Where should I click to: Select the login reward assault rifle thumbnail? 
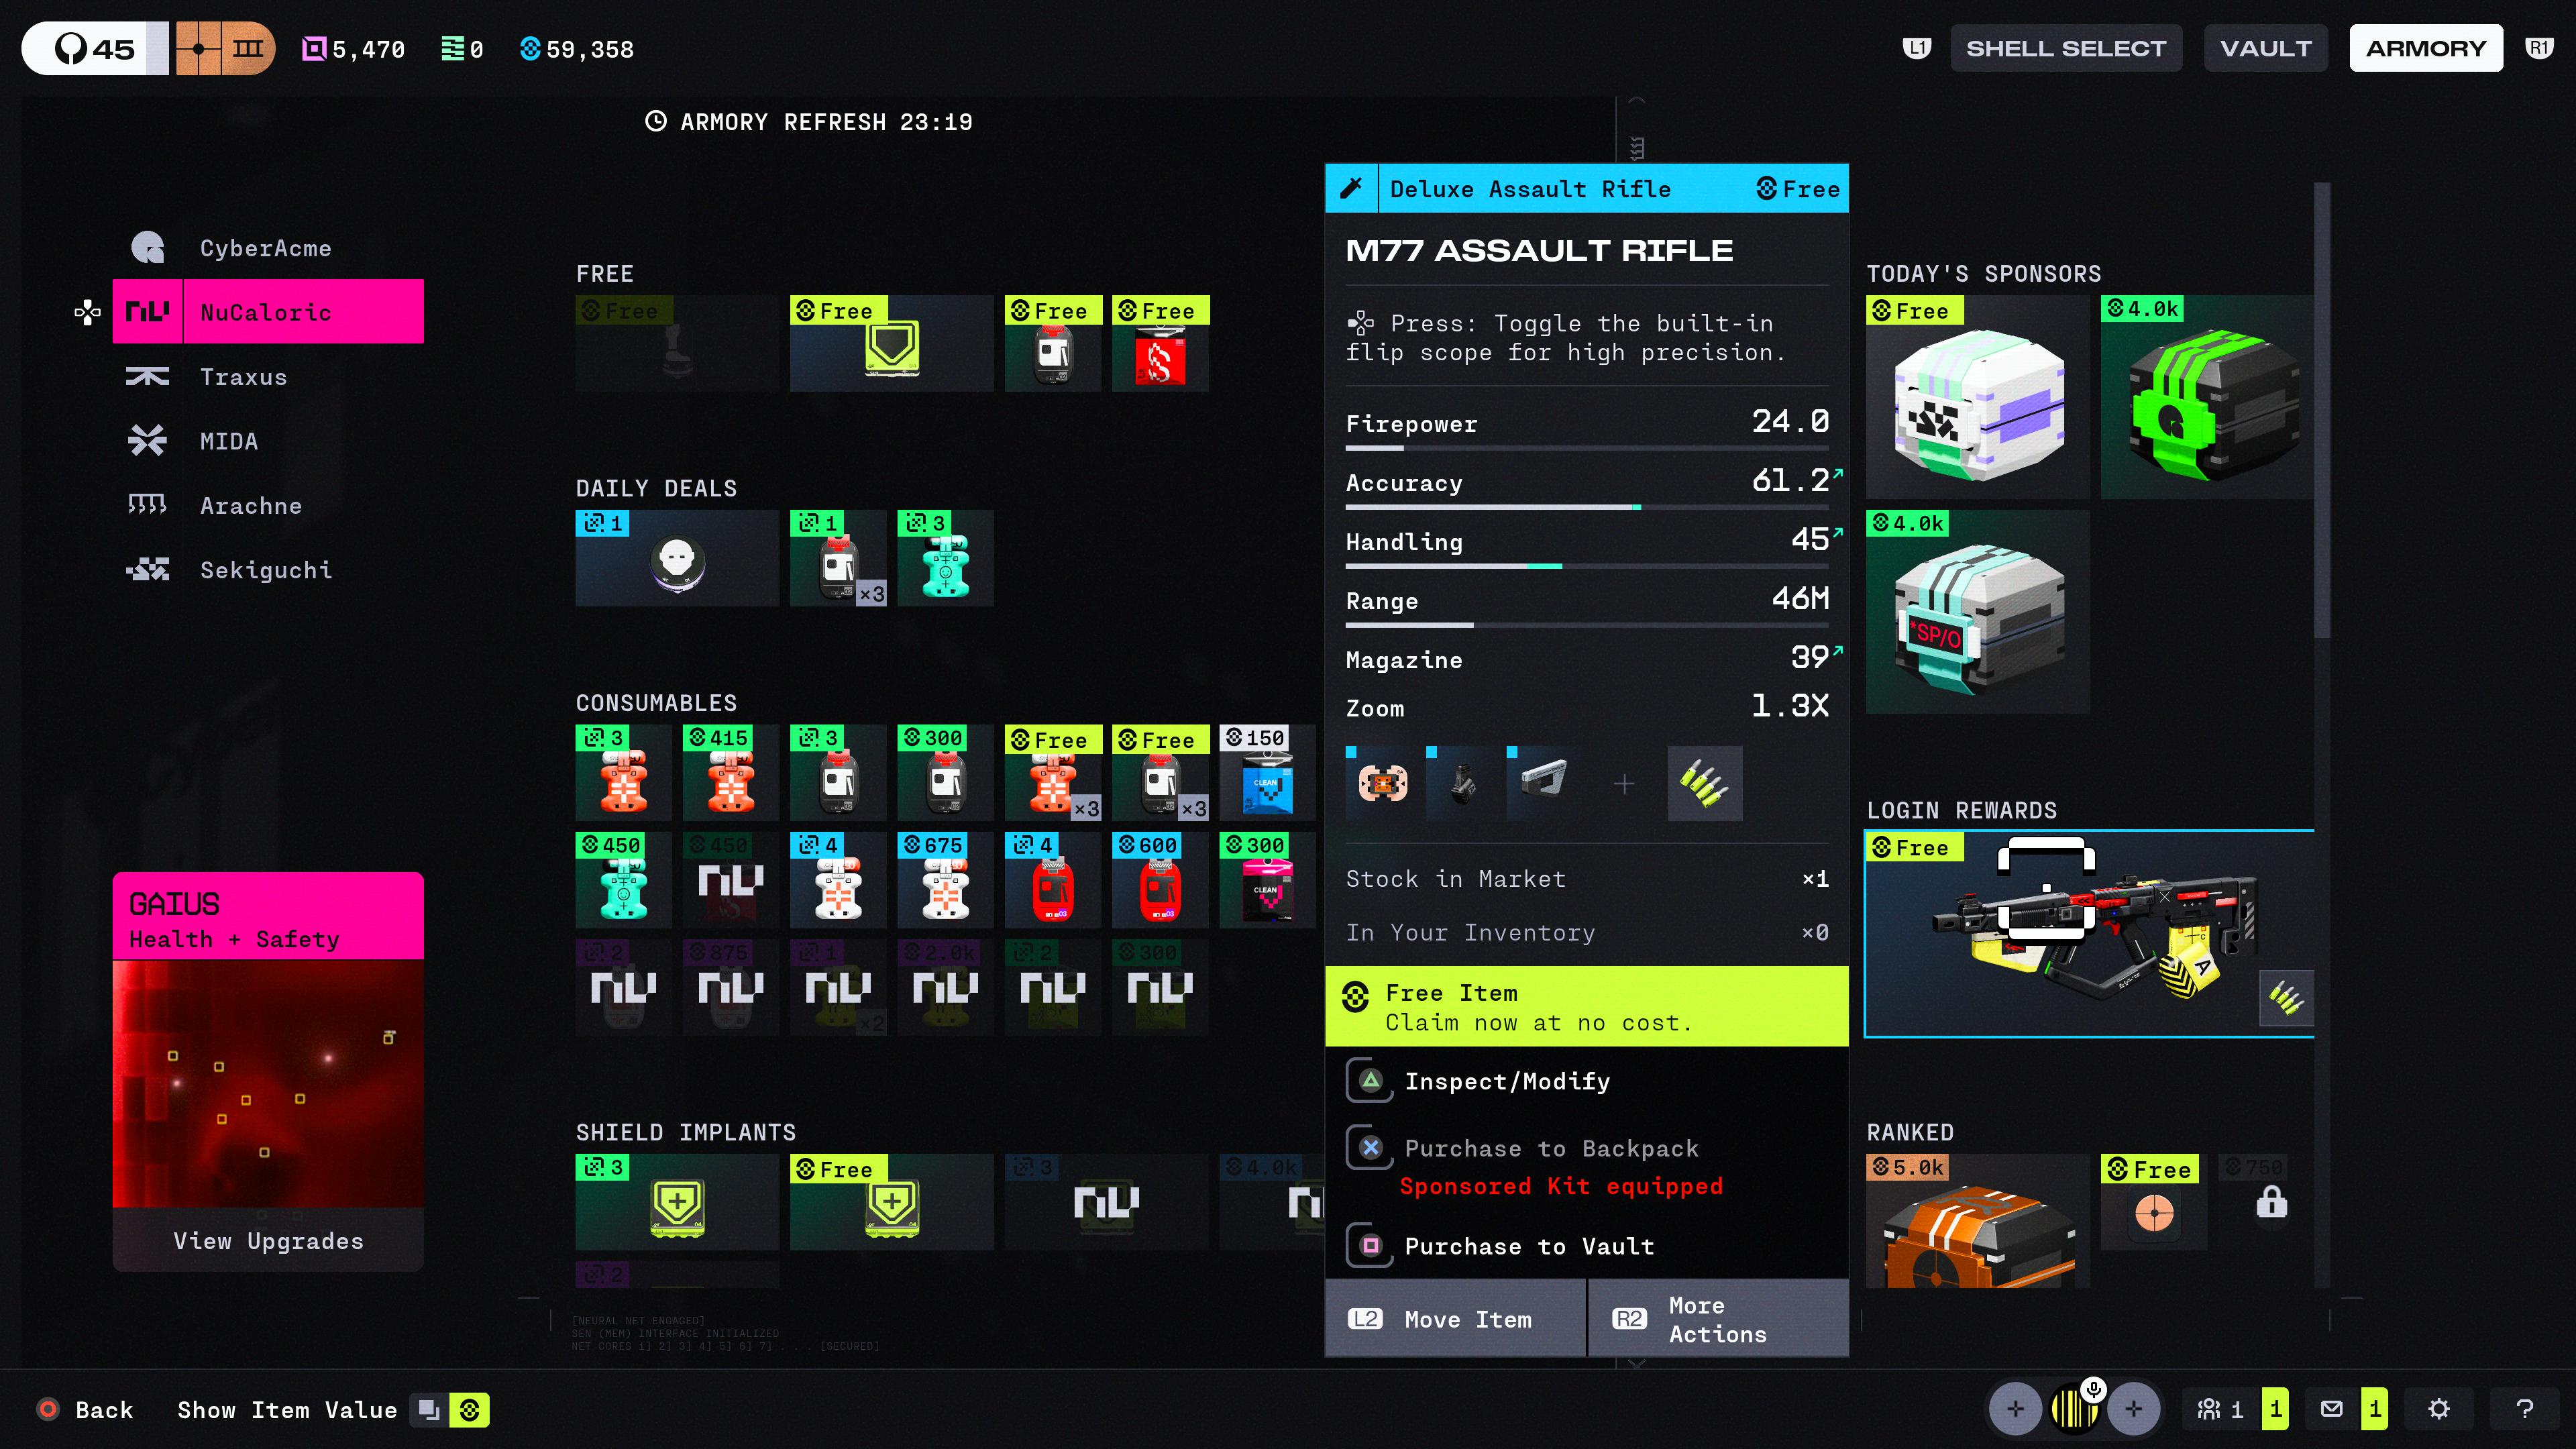tap(2090, 934)
